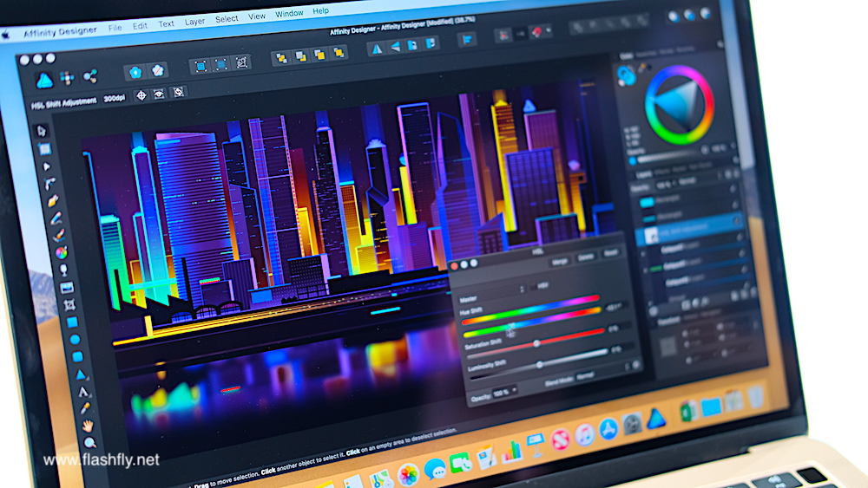Image resolution: width=868 pixels, height=488 pixels.
Task: Select the Fill color wheel tool
Action: coord(62,252)
